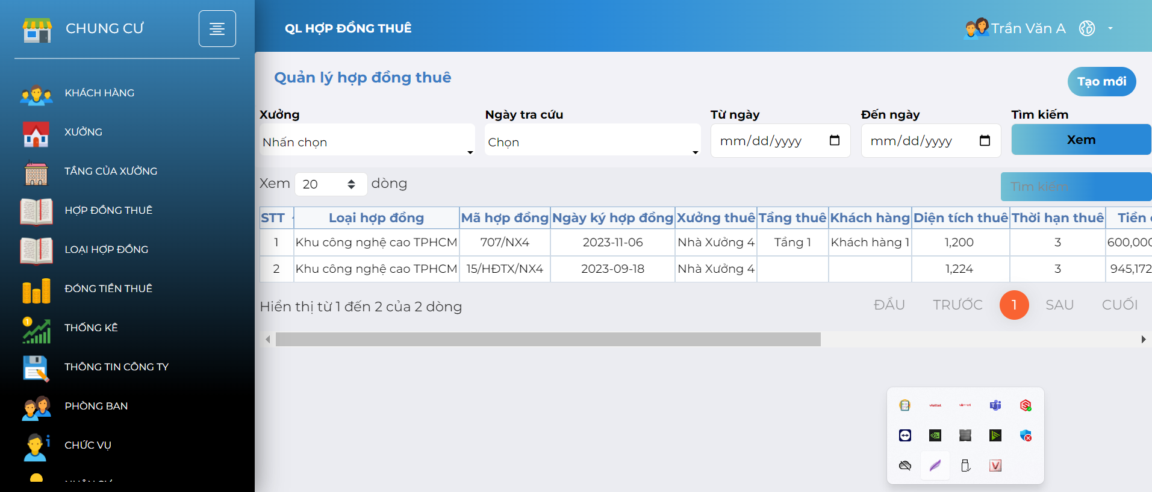Click the Tìm kiếm table search box
This screenshot has height=492, width=1152.
pos(1076,187)
